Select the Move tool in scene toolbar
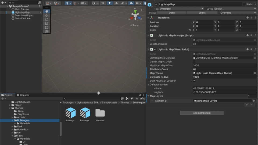 point(47,15)
